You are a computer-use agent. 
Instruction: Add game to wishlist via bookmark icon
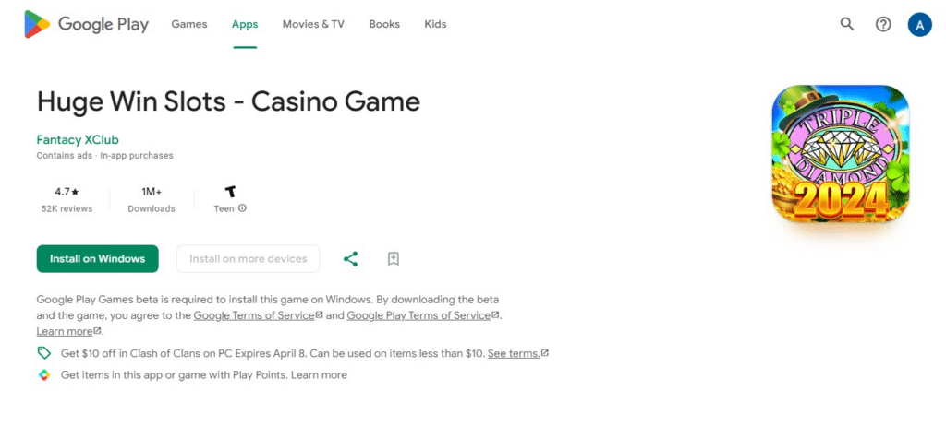point(394,259)
